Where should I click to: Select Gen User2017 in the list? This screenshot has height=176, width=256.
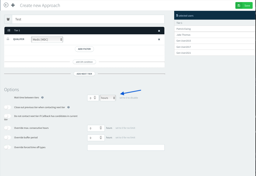coord(215,47)
